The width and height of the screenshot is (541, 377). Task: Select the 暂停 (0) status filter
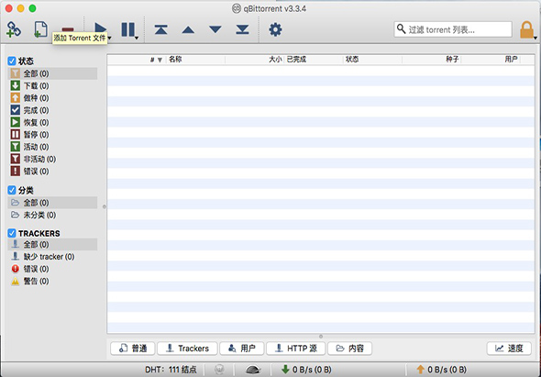click(52, 135)
